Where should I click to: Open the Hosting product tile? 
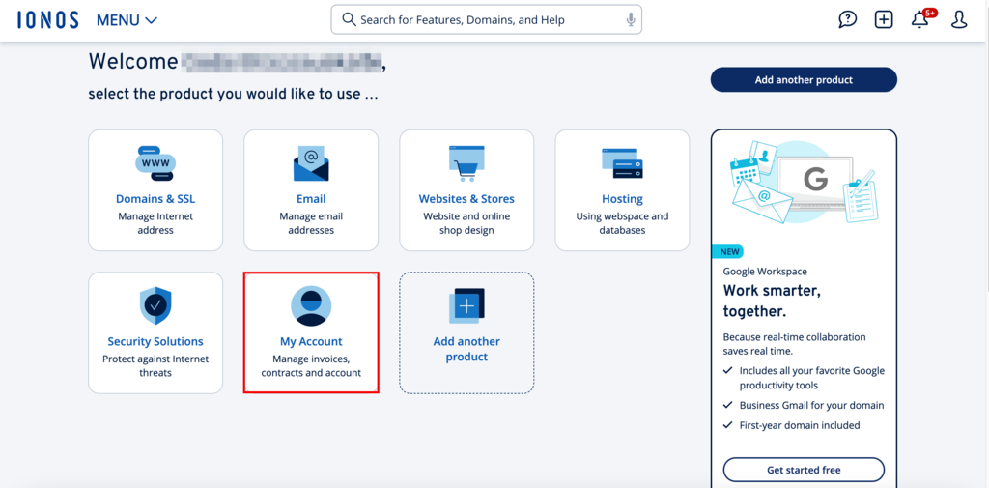pyautogui.click(x=622, y=190)
